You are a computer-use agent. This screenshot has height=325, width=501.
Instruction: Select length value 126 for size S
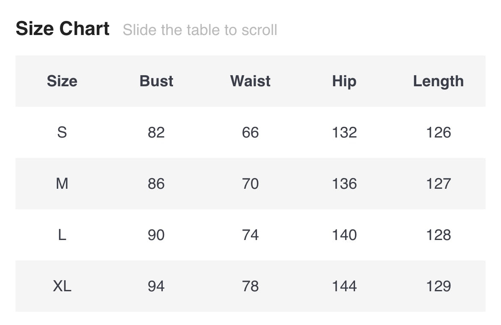[438, 132]
